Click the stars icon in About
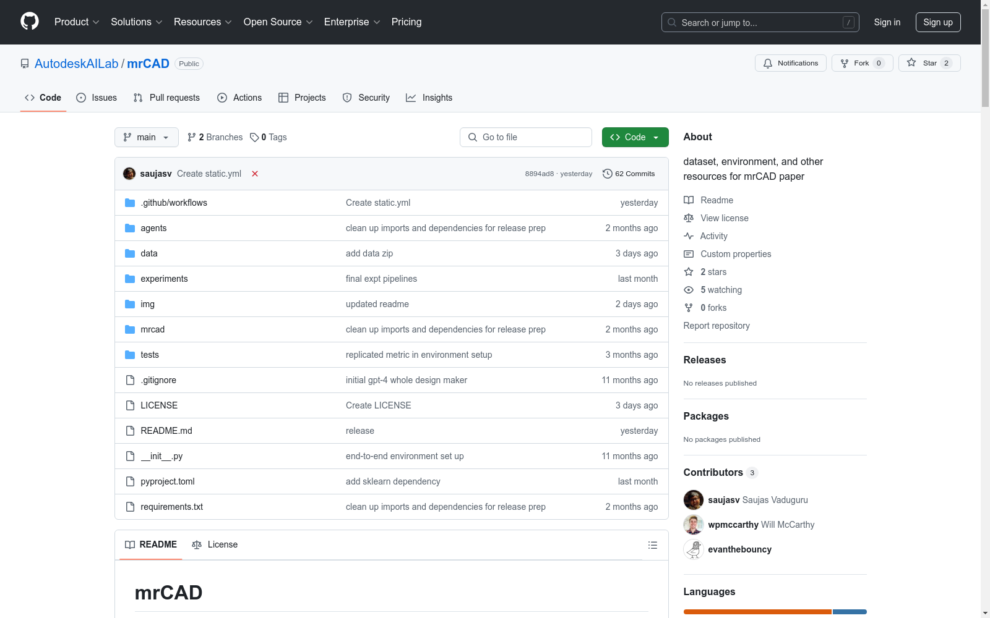 pos(689,272)
